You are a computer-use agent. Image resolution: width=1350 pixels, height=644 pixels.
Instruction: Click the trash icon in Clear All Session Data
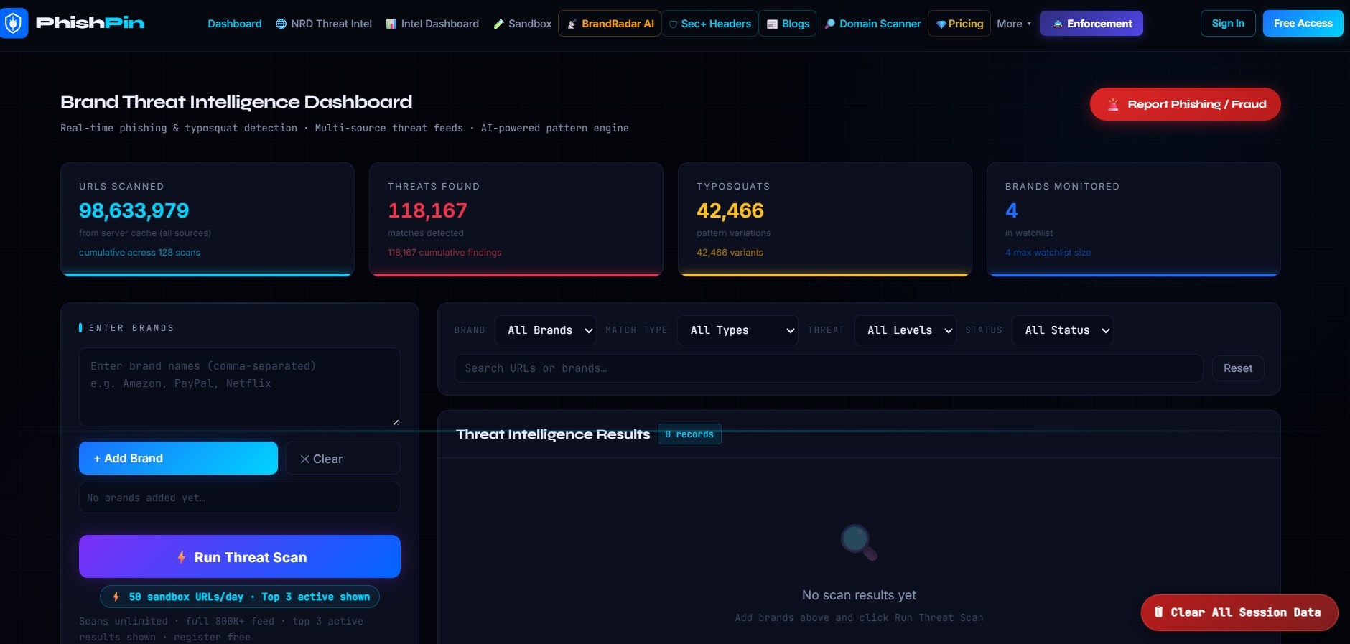[x=1158, y=612]
